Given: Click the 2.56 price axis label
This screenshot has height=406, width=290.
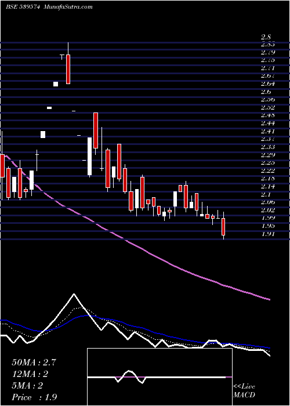Looking at the screenshot, I should point(268,99).
